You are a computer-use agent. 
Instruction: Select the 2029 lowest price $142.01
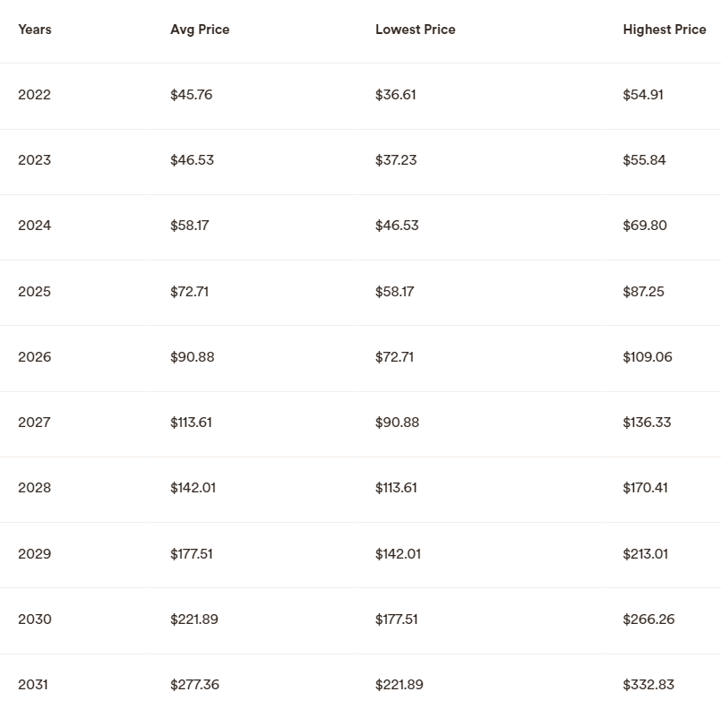[x=398, y=554]
